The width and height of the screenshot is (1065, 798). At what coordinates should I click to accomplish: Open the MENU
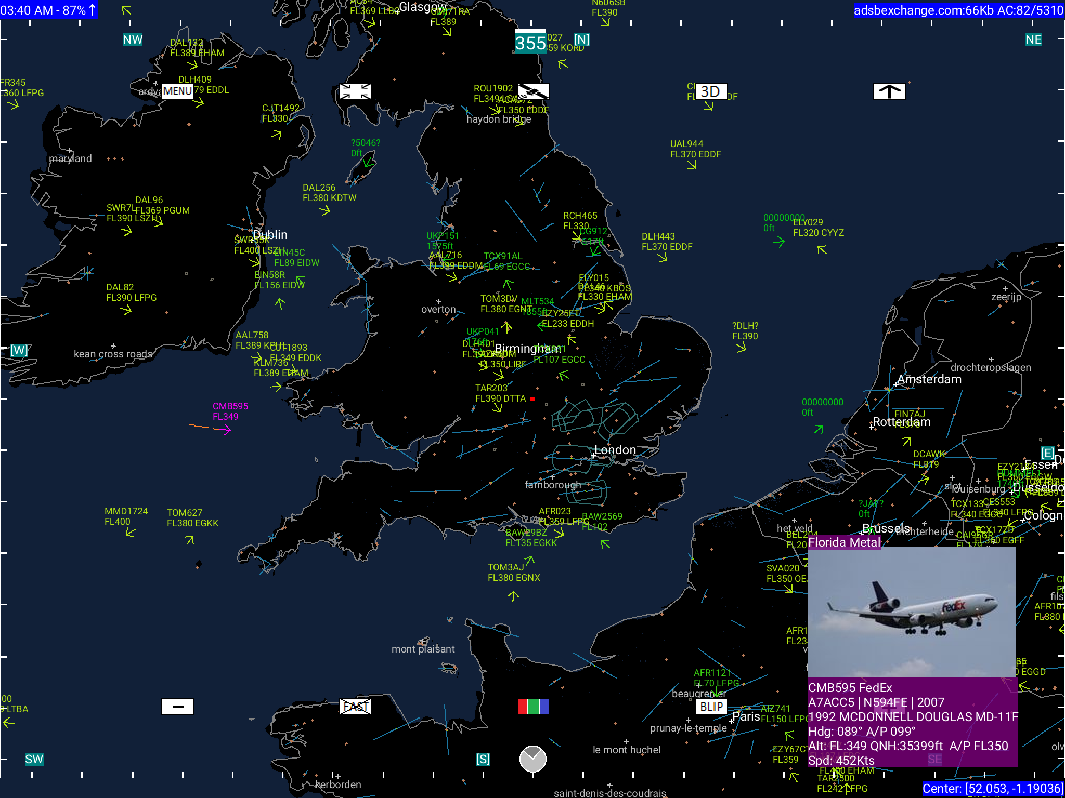(x=178, y=91)
